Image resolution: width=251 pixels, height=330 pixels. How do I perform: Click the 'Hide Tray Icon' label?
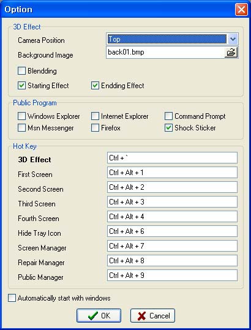pos(39,233)
